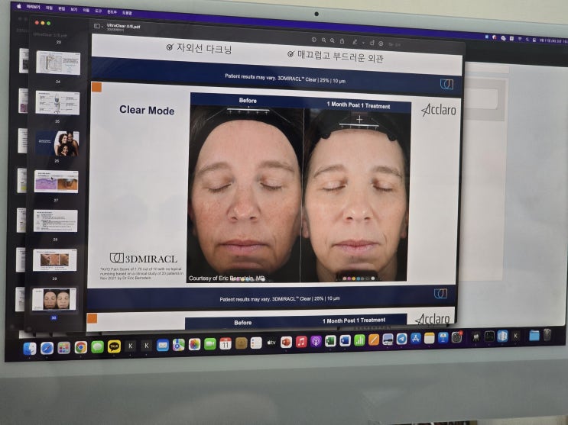Open Music from the Dock
This screenshot has height=425, width=568.
point(301,342)
